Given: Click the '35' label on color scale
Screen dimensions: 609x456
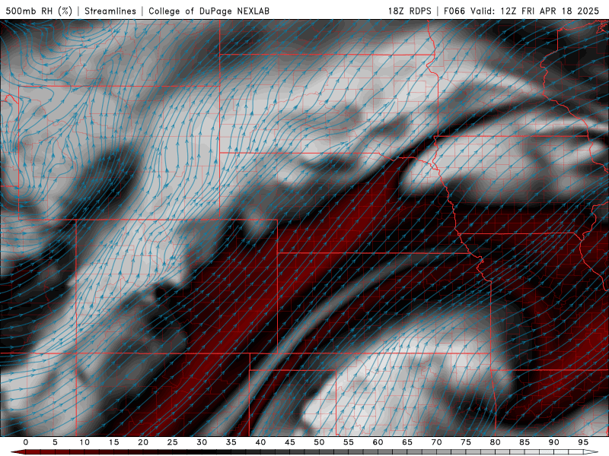Looking at the screenshot, I should coord(231,442).
